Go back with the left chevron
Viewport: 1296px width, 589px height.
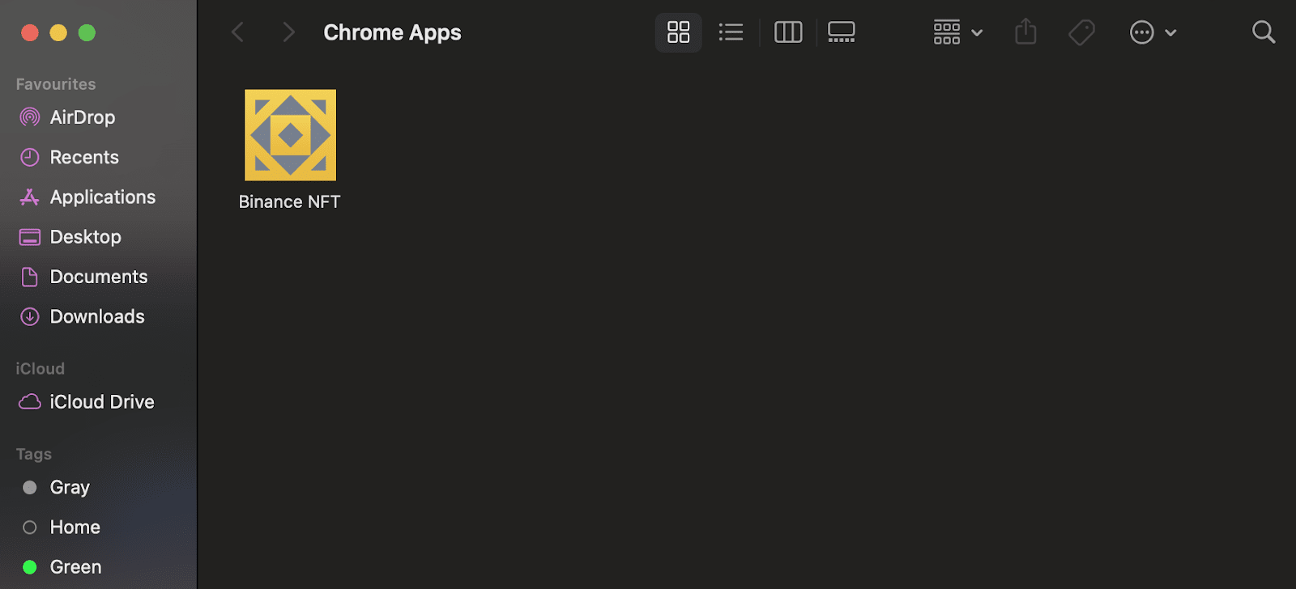pos(237,32)
